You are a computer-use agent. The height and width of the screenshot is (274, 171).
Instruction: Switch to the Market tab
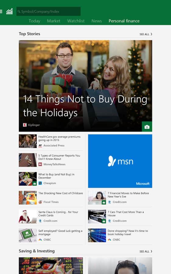click(x=54, y=21)
